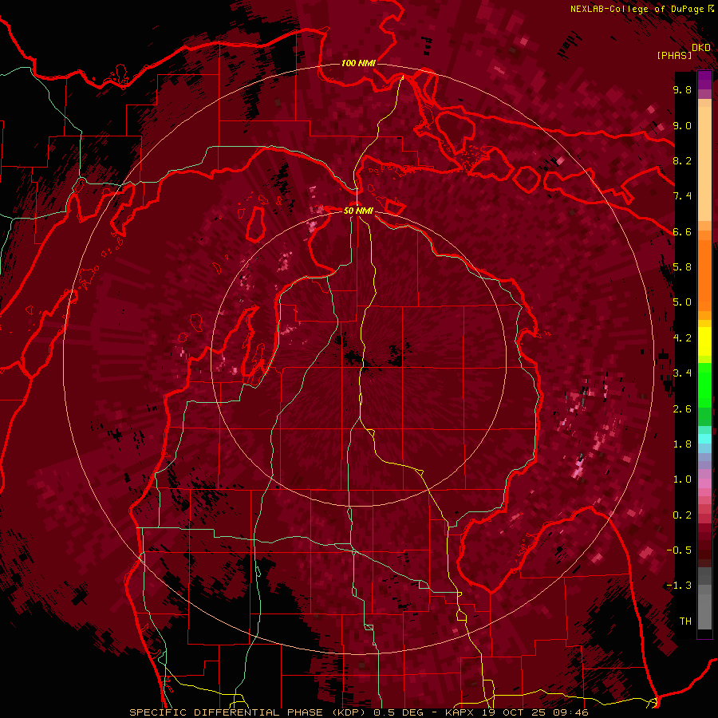Click the 0.2 value on color scale
718x718 pixels.
point(682,515)
